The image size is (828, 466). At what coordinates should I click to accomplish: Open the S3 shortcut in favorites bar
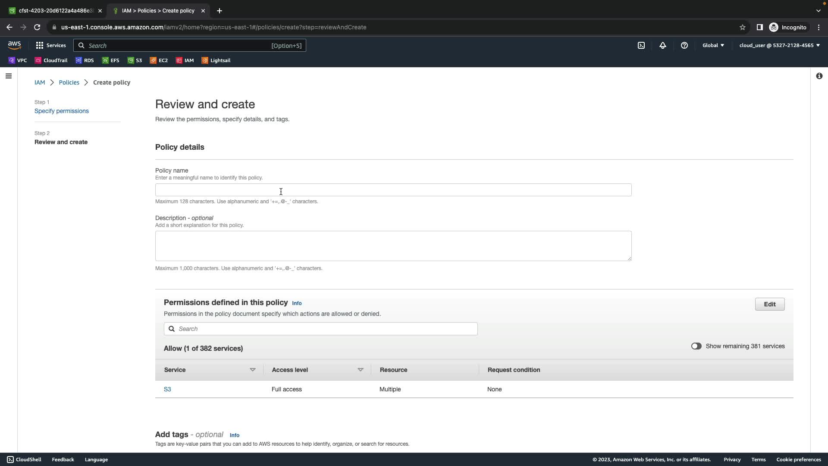pos(135,60)
